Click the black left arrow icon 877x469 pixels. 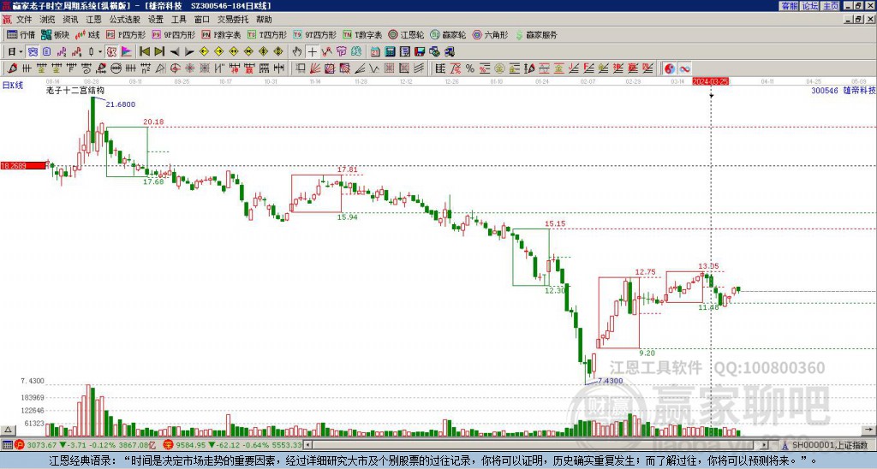[175, 51]
